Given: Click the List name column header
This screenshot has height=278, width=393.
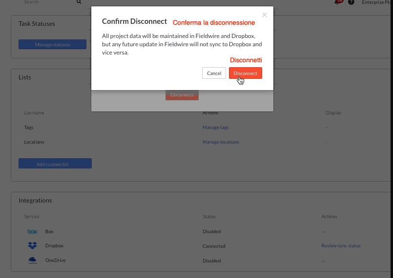Looking at the screenshot, I should coord(34,113).
